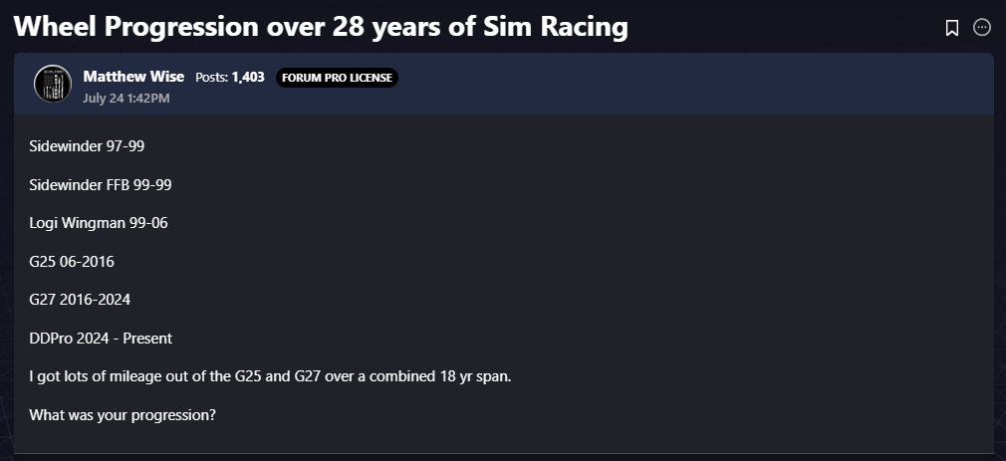1006x461 pixels.
Task: Click the 'Posts:' label beside the username
Action: tap(212, 77)
